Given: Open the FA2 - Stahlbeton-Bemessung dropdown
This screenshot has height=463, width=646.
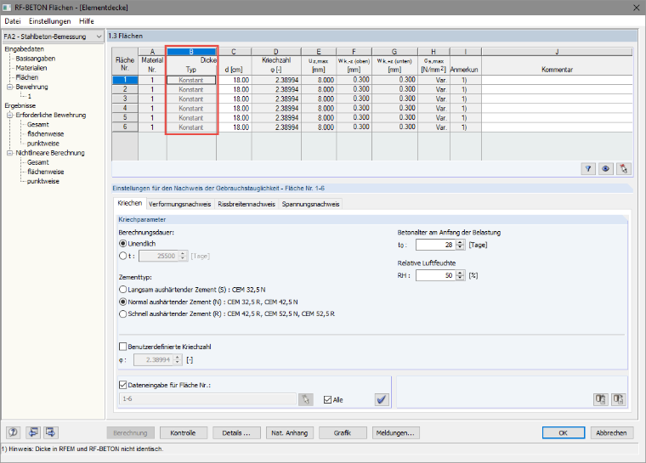Looking at the screenshot, I should 99,37.
